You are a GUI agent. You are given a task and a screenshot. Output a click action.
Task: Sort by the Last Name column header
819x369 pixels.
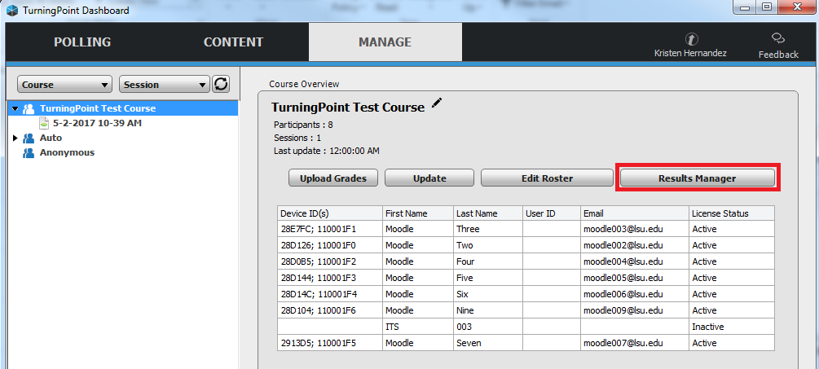coord(488,213)
